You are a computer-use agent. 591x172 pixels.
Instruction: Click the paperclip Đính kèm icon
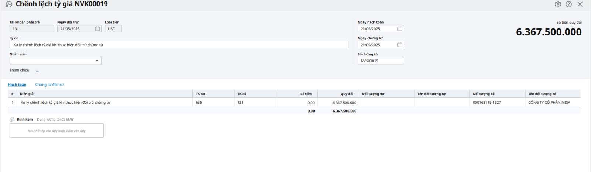(12, 120)
